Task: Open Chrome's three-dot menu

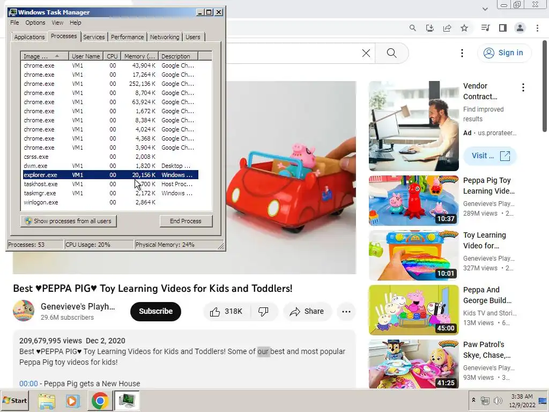Action: tap(537, 28)
